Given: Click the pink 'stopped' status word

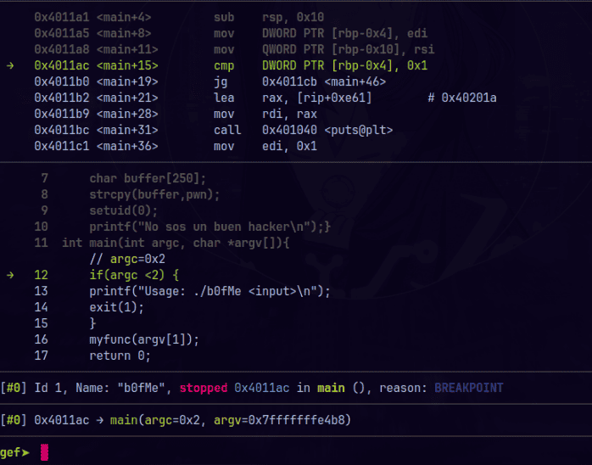Looking at the screenshot, I should (x=204, y=388).
